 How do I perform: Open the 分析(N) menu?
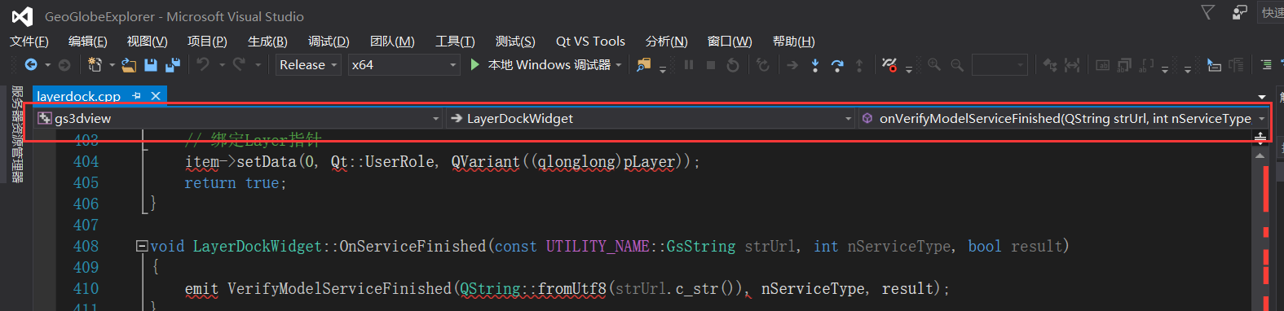pyautogui.click(x=666, y=42)
